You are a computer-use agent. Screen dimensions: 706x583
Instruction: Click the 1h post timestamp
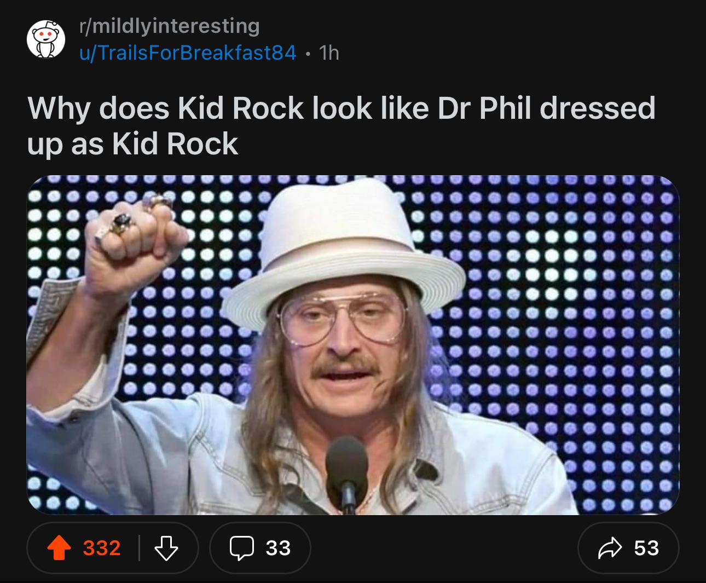(x=329, y=53)
